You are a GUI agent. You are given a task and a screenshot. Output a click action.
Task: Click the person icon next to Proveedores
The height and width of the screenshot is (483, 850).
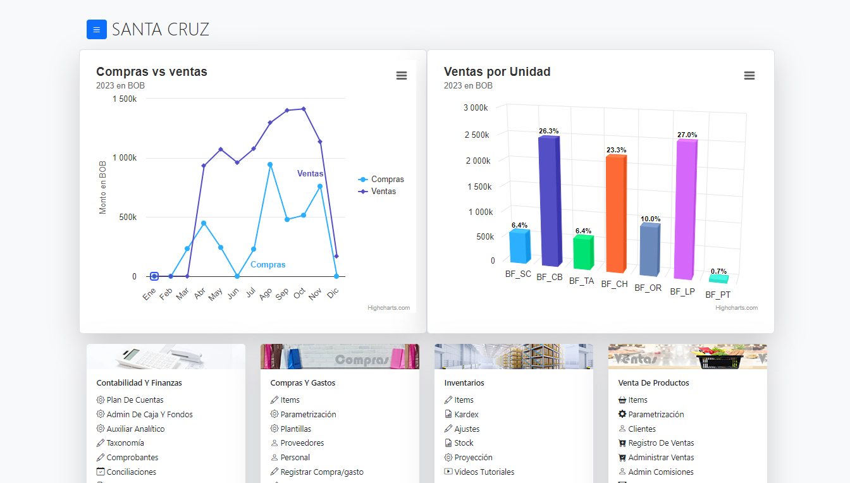(x=274, y=443)
